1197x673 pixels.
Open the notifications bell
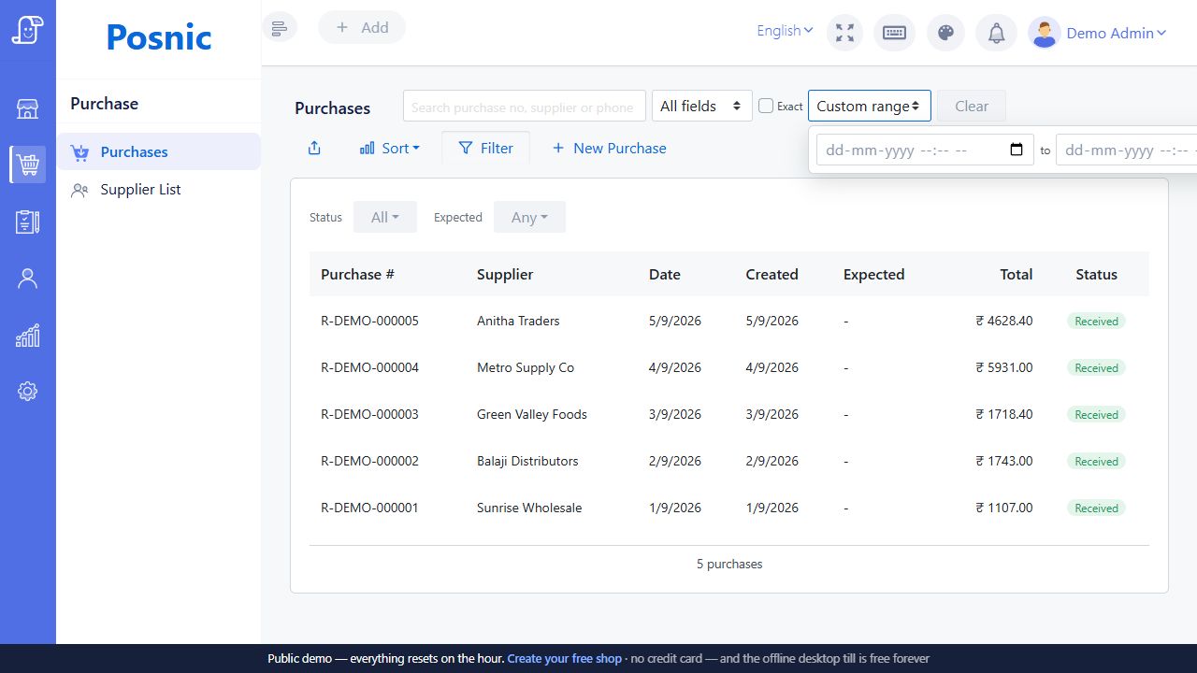pos(997,33)
